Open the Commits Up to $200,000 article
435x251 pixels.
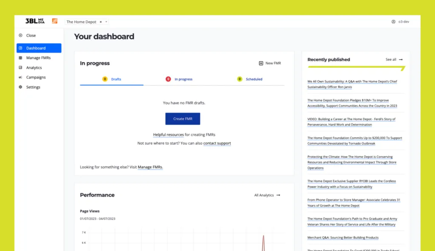click(x=355, y=141)
